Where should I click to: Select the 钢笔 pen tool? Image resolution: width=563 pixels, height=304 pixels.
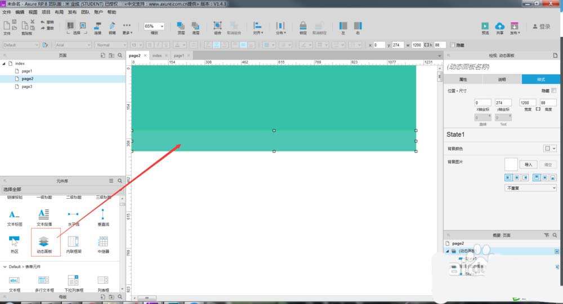(113, 28)
